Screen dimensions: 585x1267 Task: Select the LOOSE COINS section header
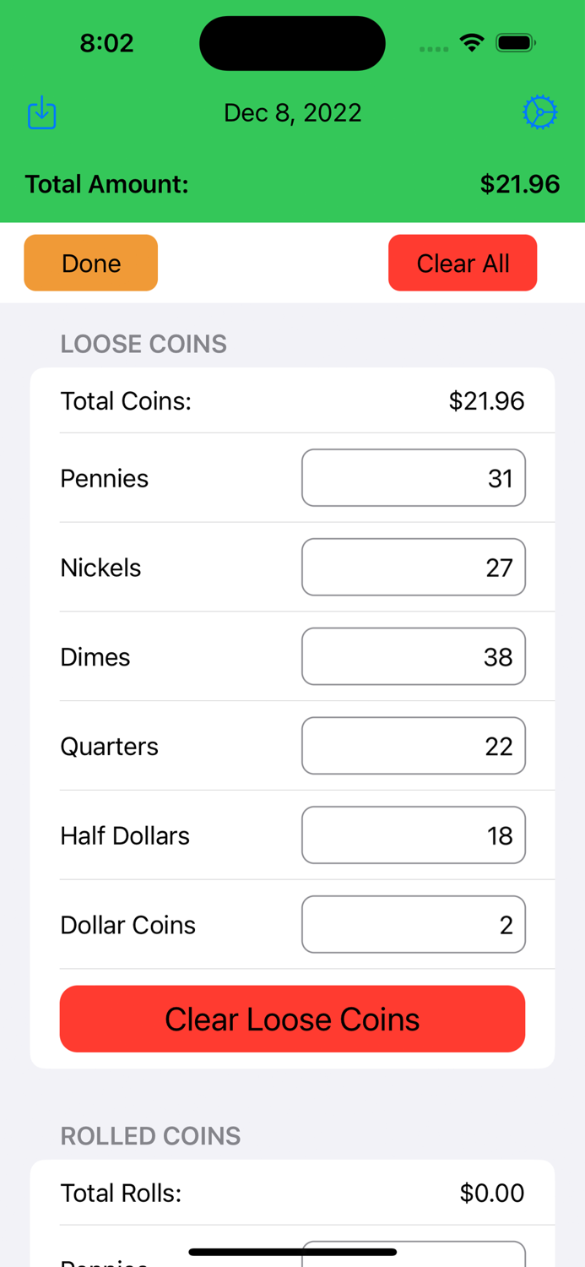pos(143,344)
